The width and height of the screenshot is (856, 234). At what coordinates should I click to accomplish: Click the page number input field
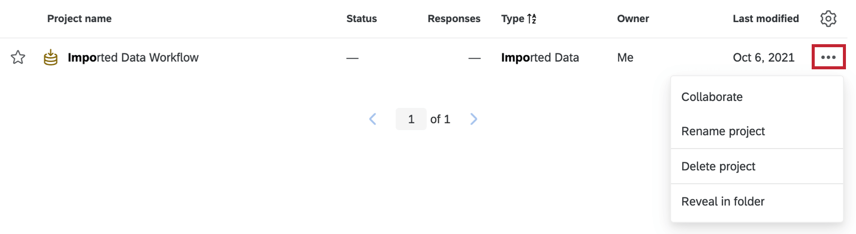point(411,119)
